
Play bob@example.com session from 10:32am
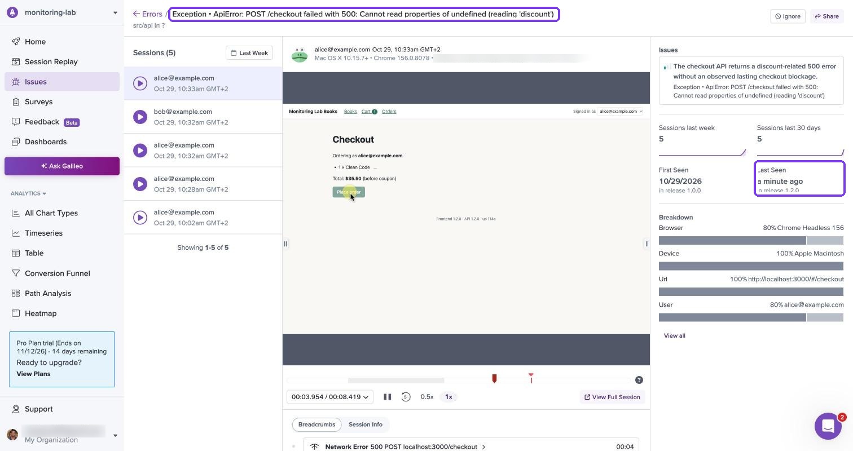click(x=140, y=117)
